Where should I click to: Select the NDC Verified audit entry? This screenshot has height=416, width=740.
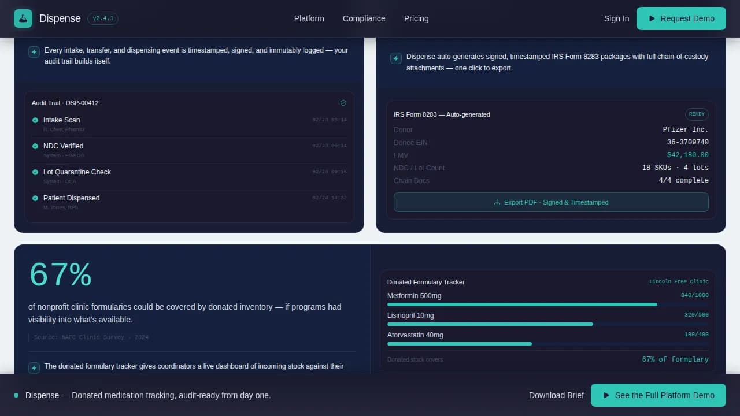tap(189, 151)
